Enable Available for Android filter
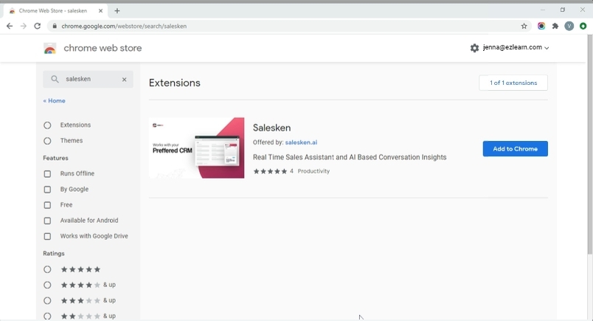Viewport: 593px width, 321px height. pos(47,221)
